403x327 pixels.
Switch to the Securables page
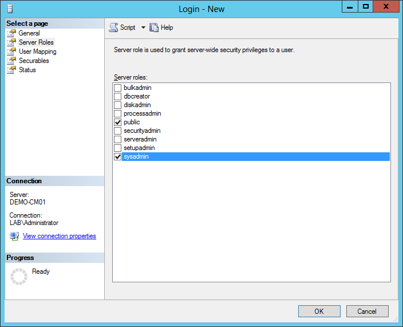(x=34, y=61)
